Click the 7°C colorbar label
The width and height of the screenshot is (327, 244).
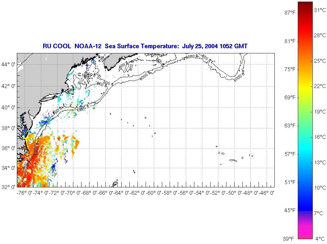(319, 213)
